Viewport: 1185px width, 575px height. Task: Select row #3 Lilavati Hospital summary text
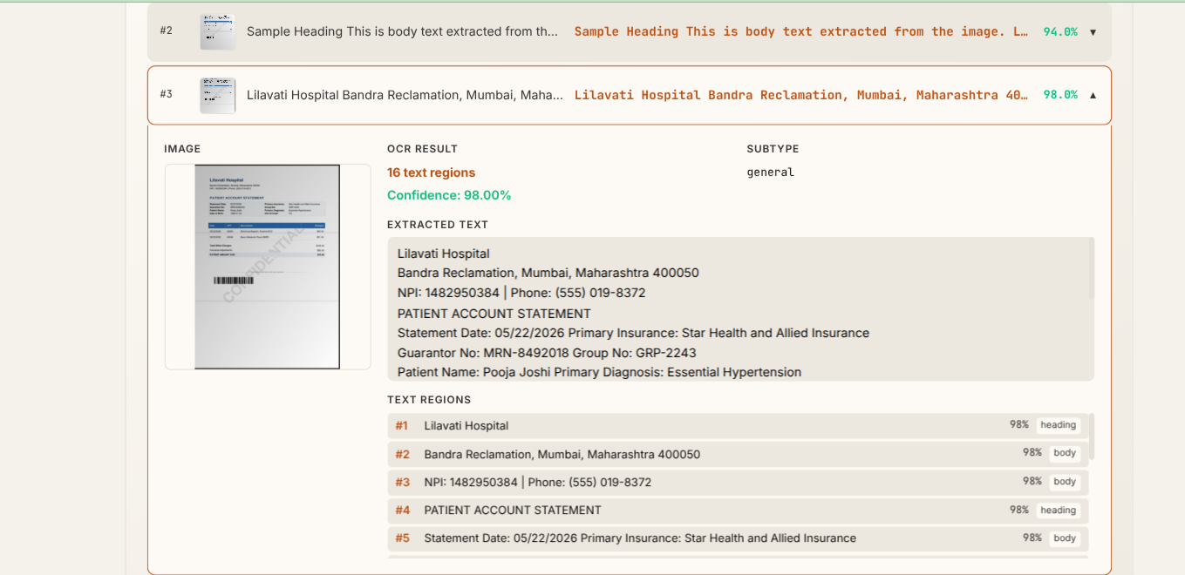[x=405, y=95]
